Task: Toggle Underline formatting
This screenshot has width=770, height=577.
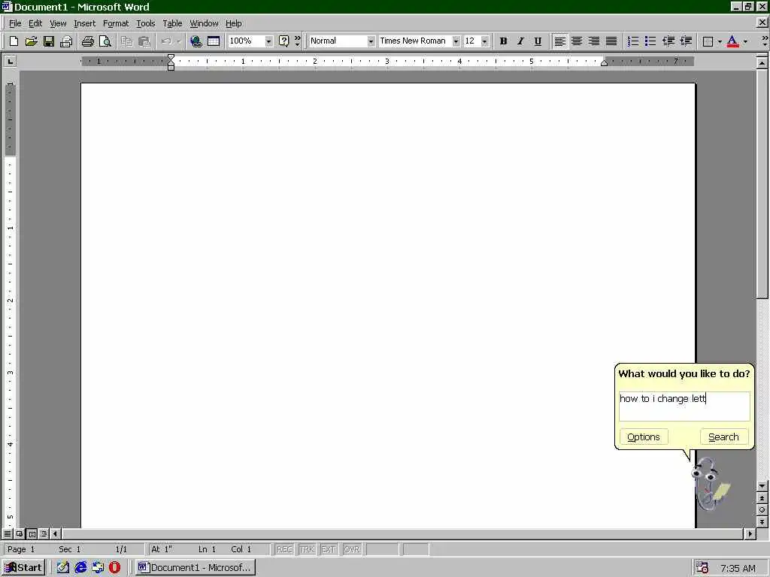Action: 538,41
